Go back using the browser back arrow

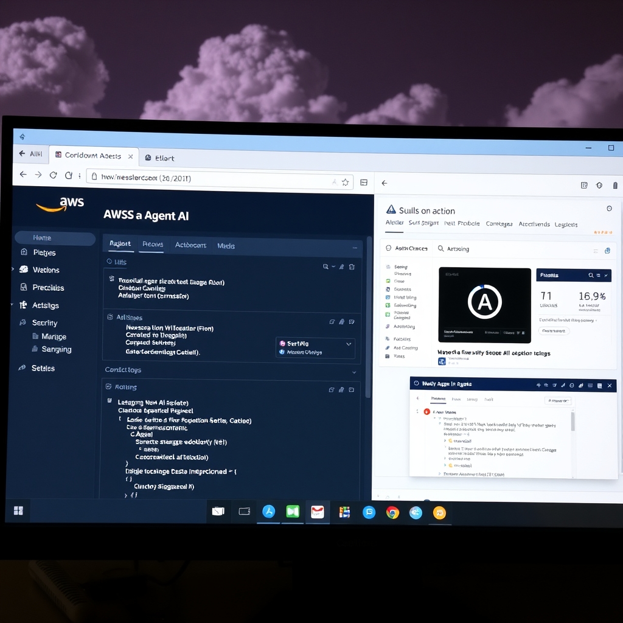pyautogui.click(x=23, y=174)
